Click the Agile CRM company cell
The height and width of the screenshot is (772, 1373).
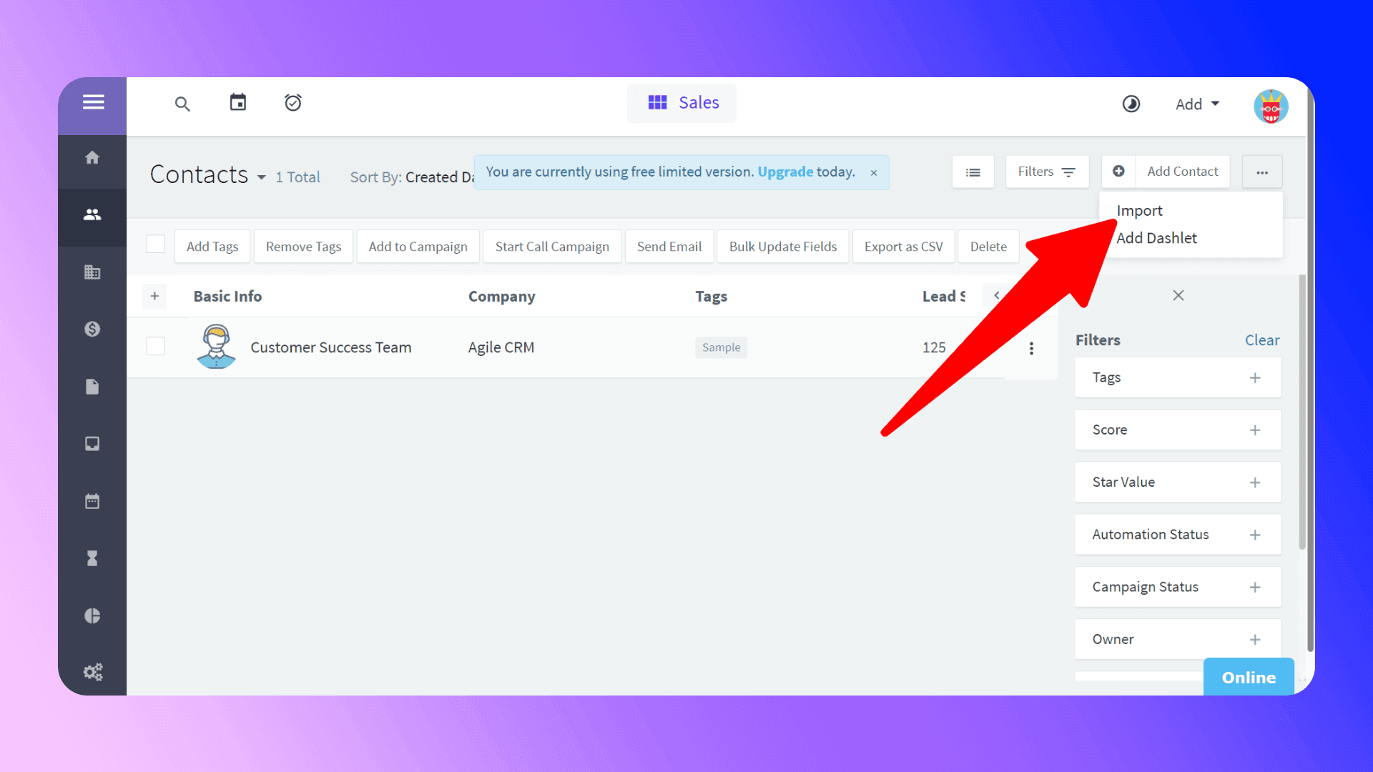(x=501, y=347)
